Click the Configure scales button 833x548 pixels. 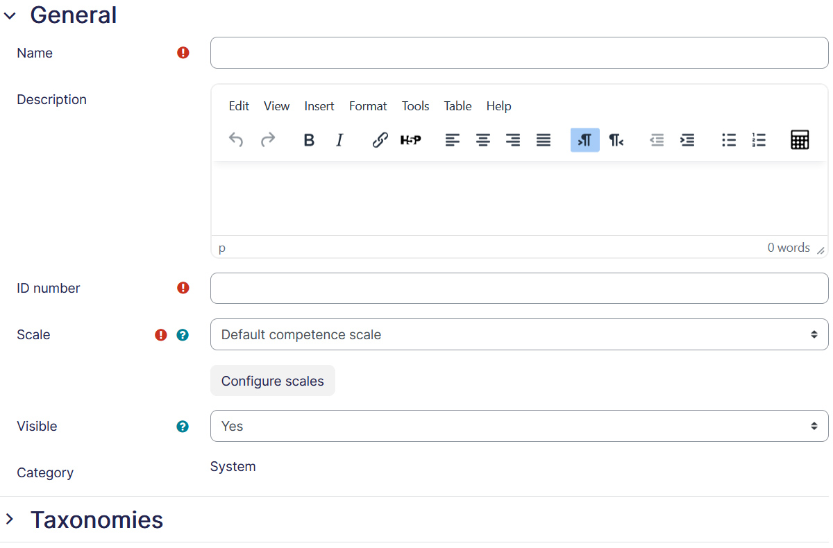coord(272,381)
